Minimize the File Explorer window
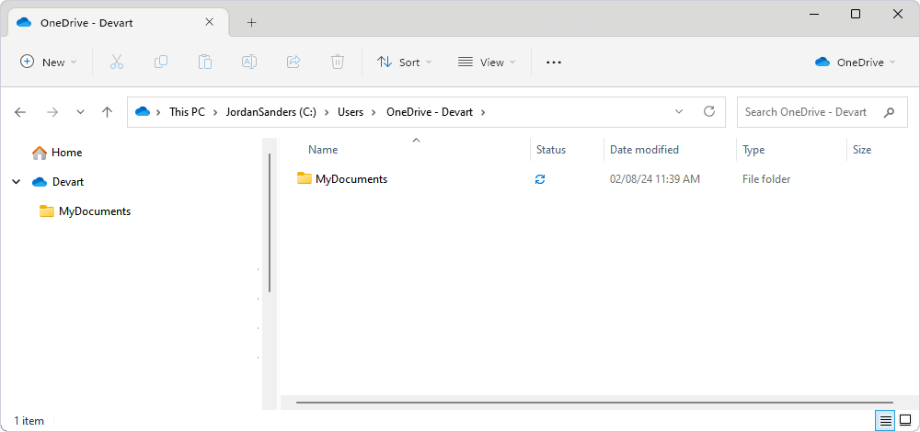Screen dimensions: 920x432 [x=814, y=14]
